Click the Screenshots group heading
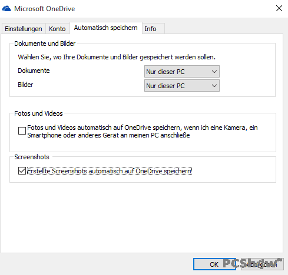Screen dimensions: 288x275 click(x=32, y=157)
